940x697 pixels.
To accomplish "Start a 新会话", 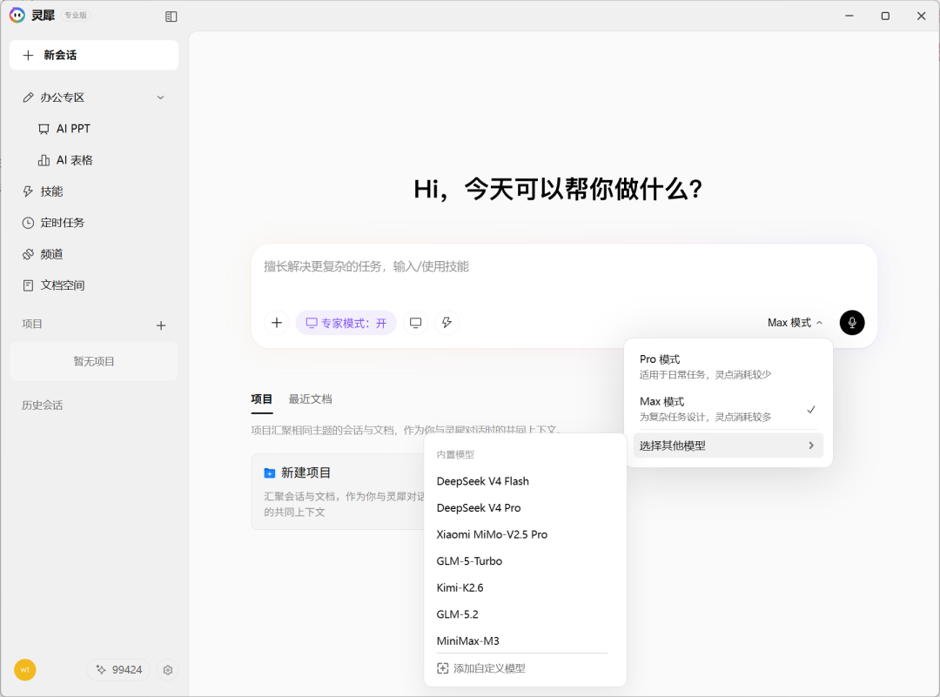I will click(x=94, y=55).
